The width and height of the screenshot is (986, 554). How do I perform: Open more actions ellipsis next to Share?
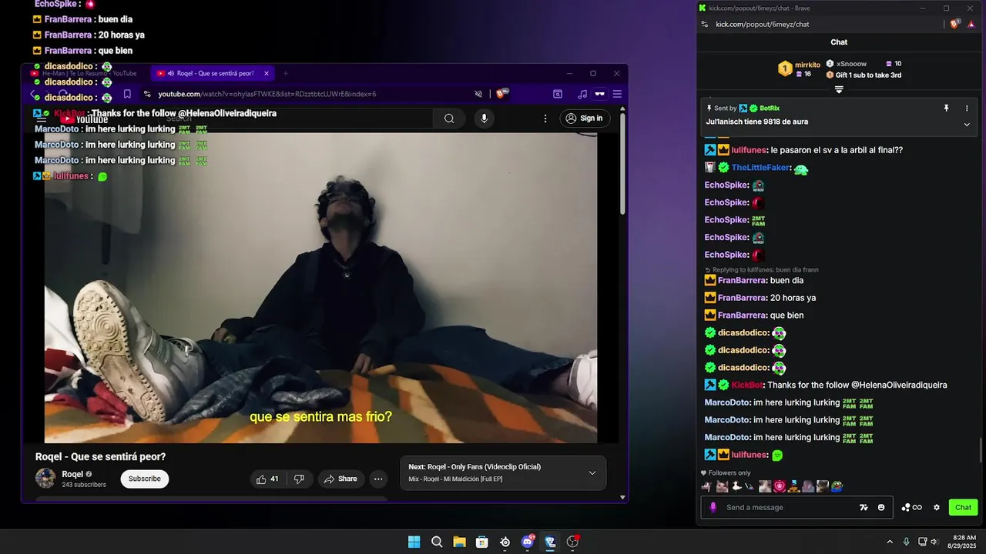pos(378,479)
